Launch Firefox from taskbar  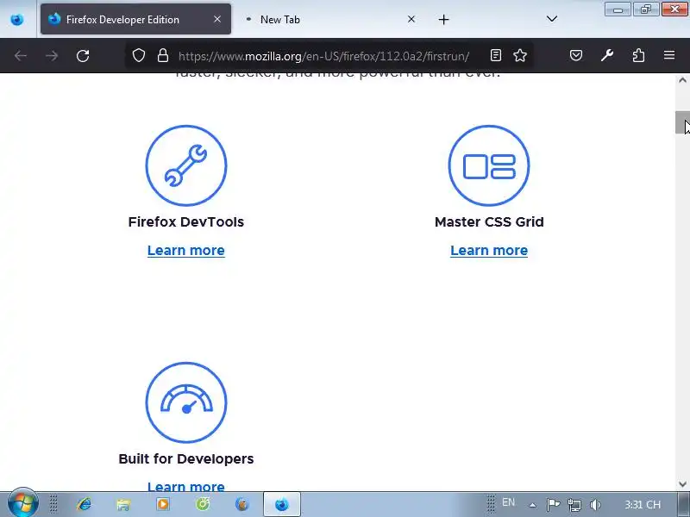click(x=242, y=504)
